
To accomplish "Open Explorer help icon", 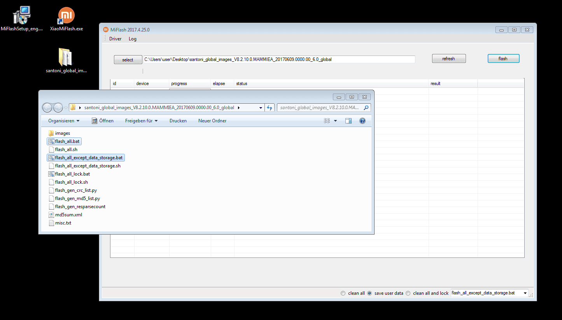I will [362, 121].
